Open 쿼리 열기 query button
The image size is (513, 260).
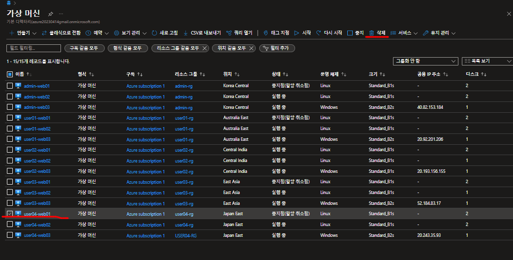coord(239,32)
